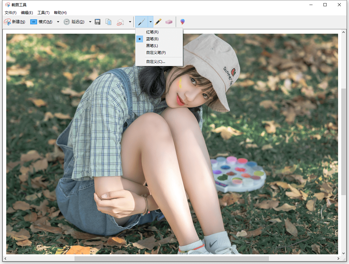Choose 自定义笔(P) custom pen entry
This screenshot has width=349, height=264.
[x=156, y=53]
